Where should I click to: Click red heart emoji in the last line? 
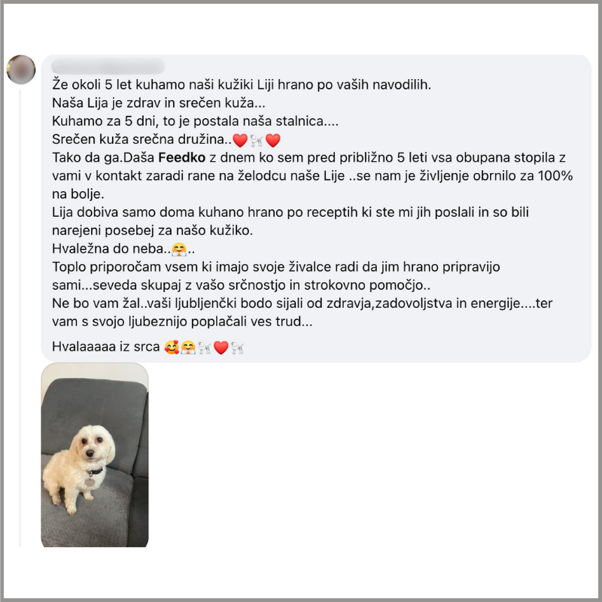(x=221, y=348)
